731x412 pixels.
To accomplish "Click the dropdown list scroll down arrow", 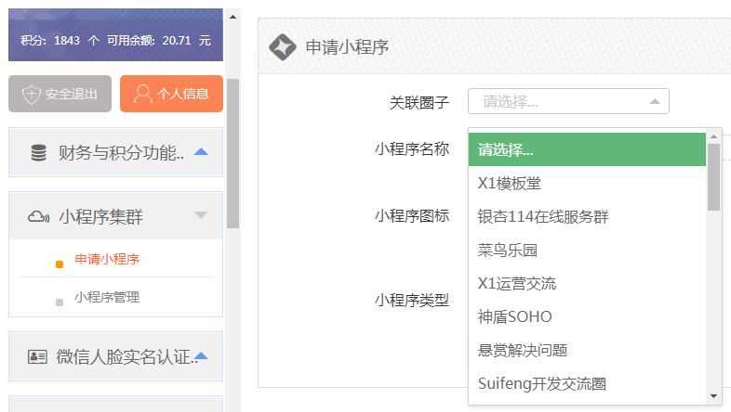I will 714,395.
